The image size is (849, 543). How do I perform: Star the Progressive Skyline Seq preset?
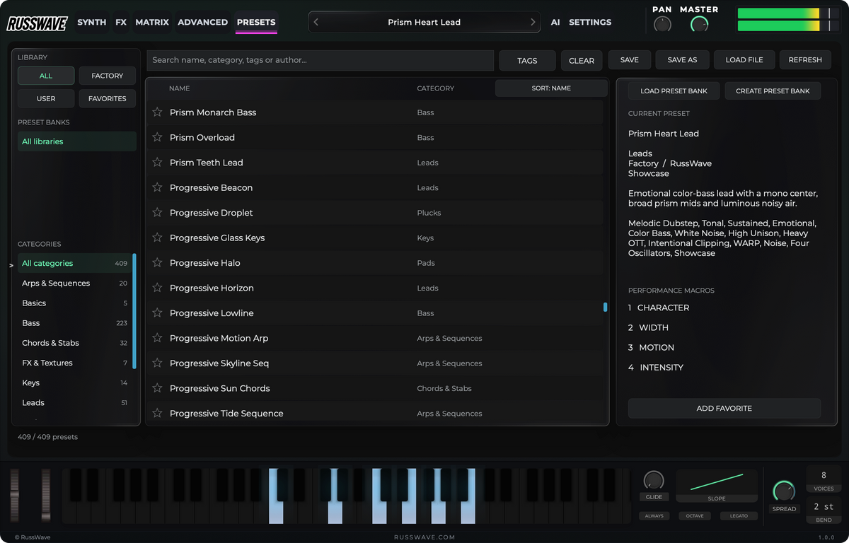(157, 363)
